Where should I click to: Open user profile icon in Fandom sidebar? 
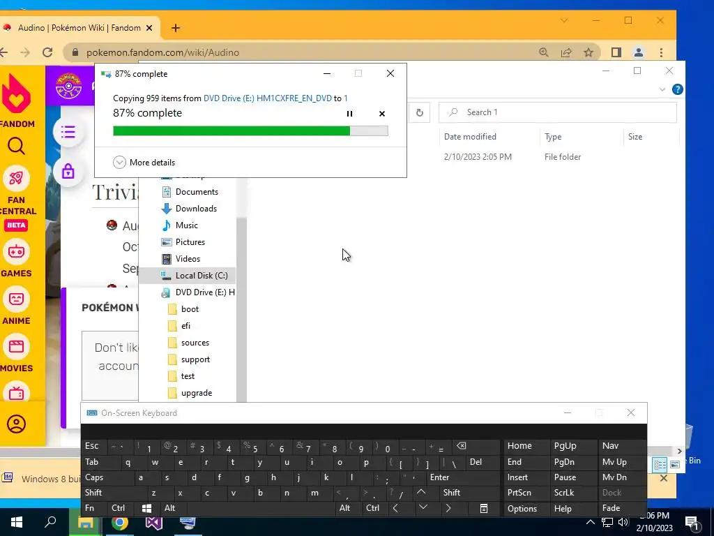[17, 424]
